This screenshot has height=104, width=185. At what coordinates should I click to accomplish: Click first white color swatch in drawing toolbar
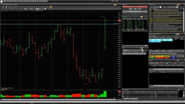pos(25,9)
